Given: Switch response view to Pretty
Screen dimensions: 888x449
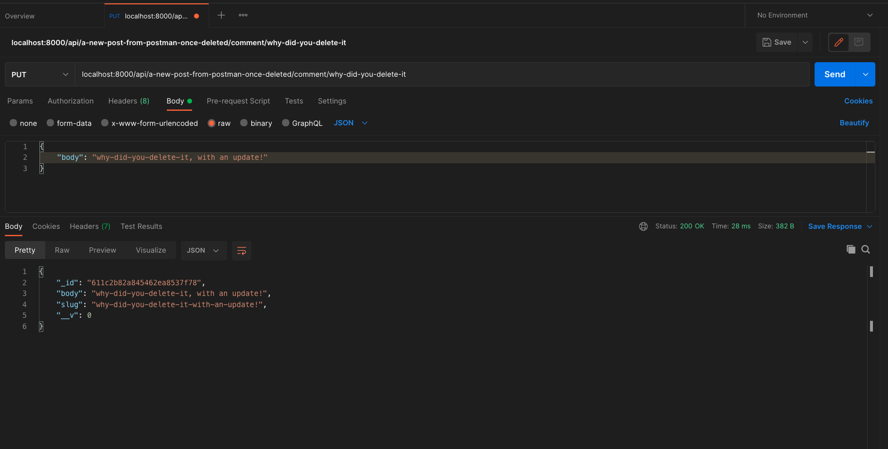Looking at the screenshot, I should click(x=25, y=250).
